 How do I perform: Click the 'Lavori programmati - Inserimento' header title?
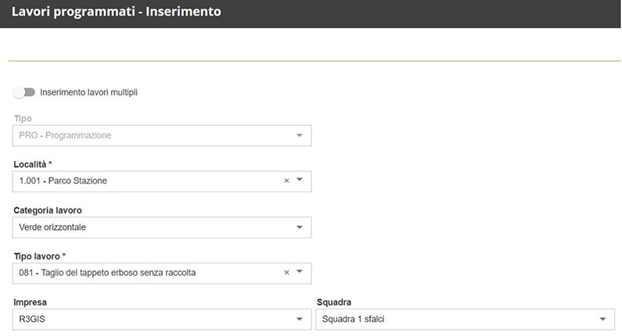116,13
